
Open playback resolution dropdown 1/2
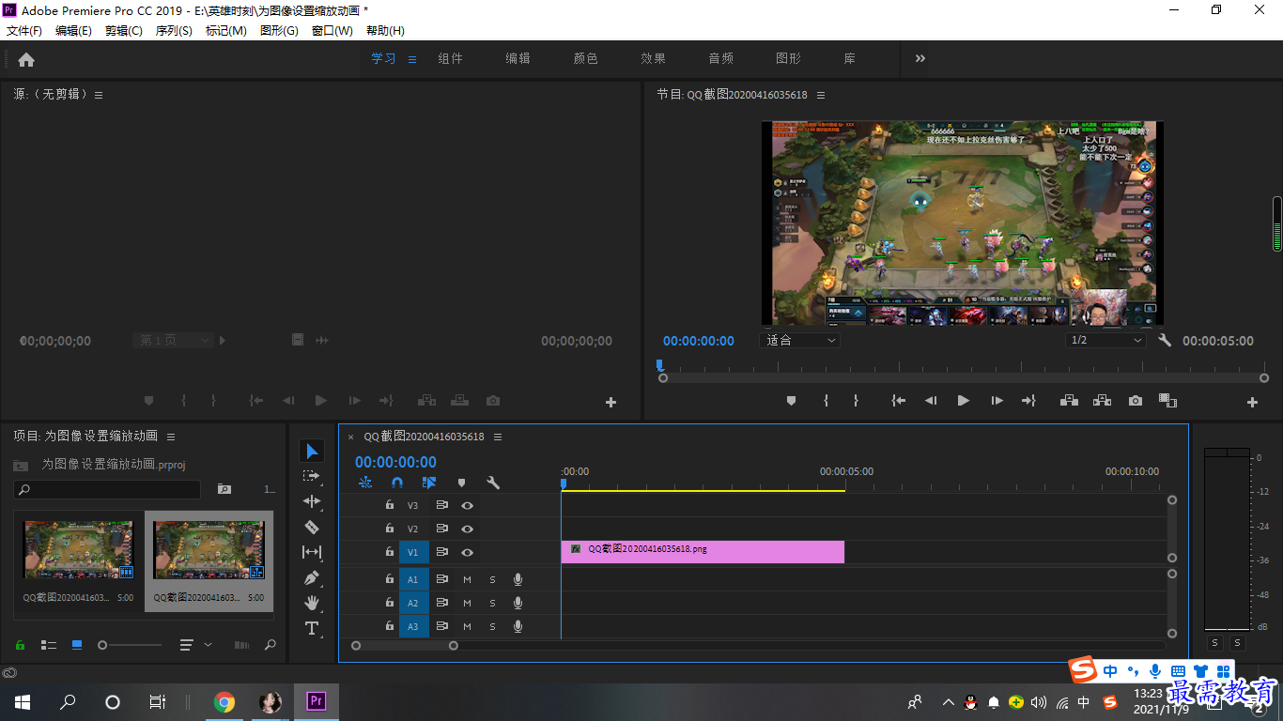(1106, 341)
